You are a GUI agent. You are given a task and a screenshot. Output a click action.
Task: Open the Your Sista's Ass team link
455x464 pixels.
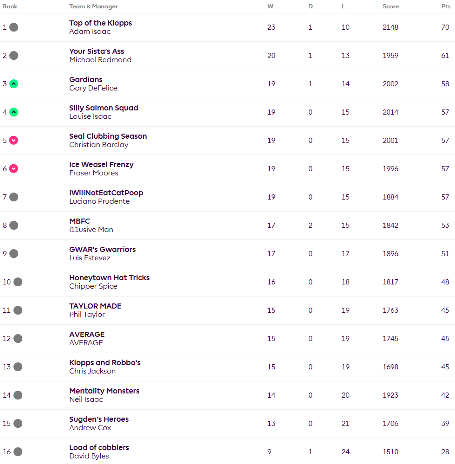point(97,52)
